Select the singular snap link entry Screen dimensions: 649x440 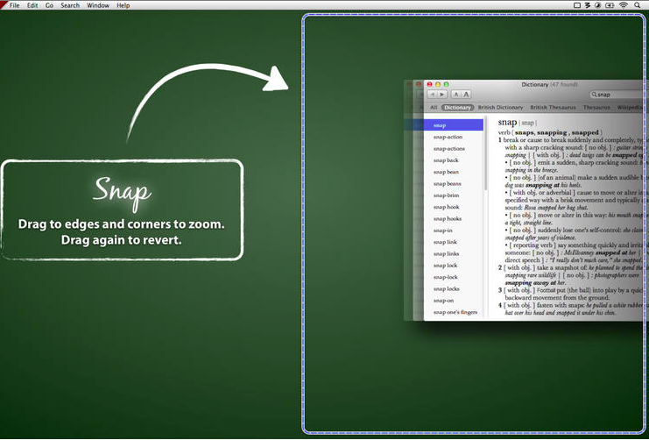coord(445,242)
